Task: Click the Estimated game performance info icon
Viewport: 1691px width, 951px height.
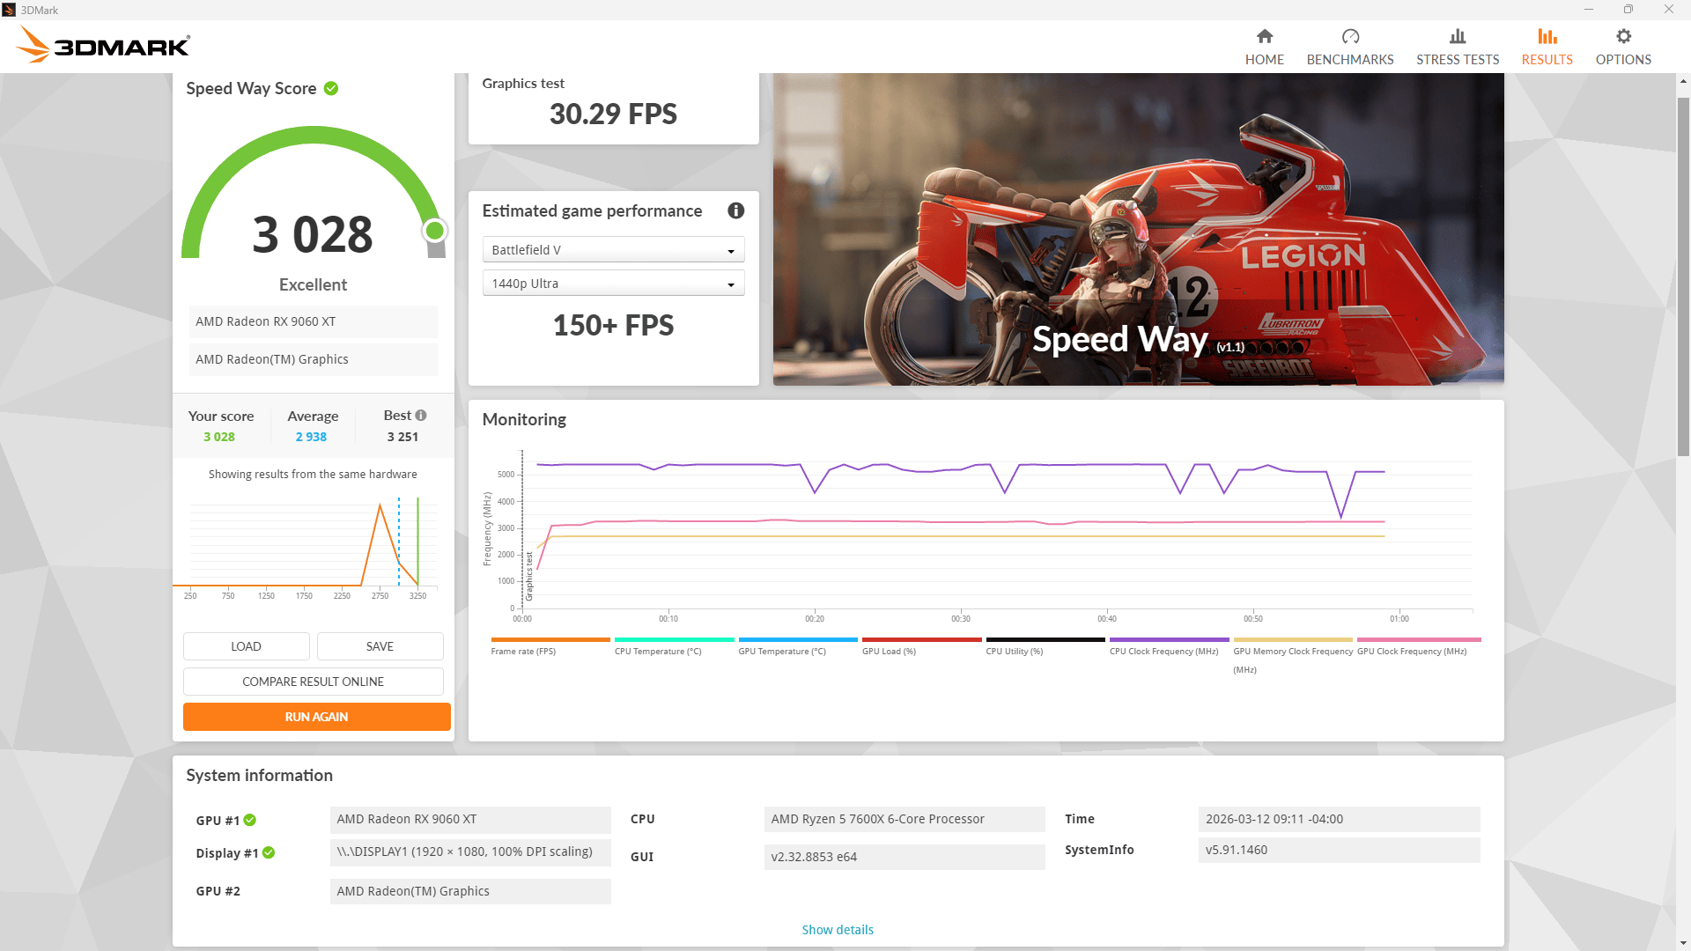Action: tap(735, 210)
